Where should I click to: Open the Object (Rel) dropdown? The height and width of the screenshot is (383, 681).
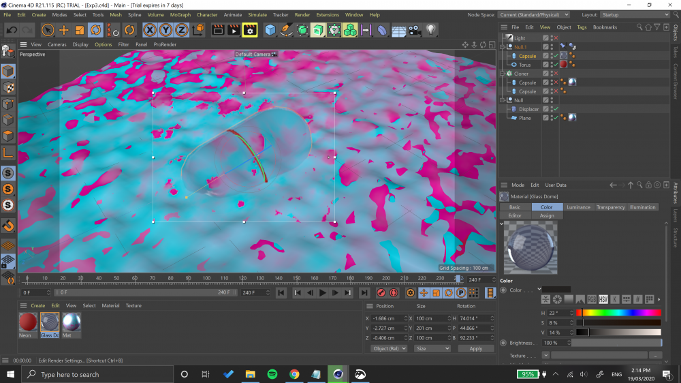pos(389,348)
